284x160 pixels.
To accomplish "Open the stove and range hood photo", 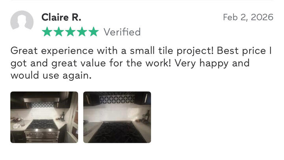I will [x=44, y=117].
